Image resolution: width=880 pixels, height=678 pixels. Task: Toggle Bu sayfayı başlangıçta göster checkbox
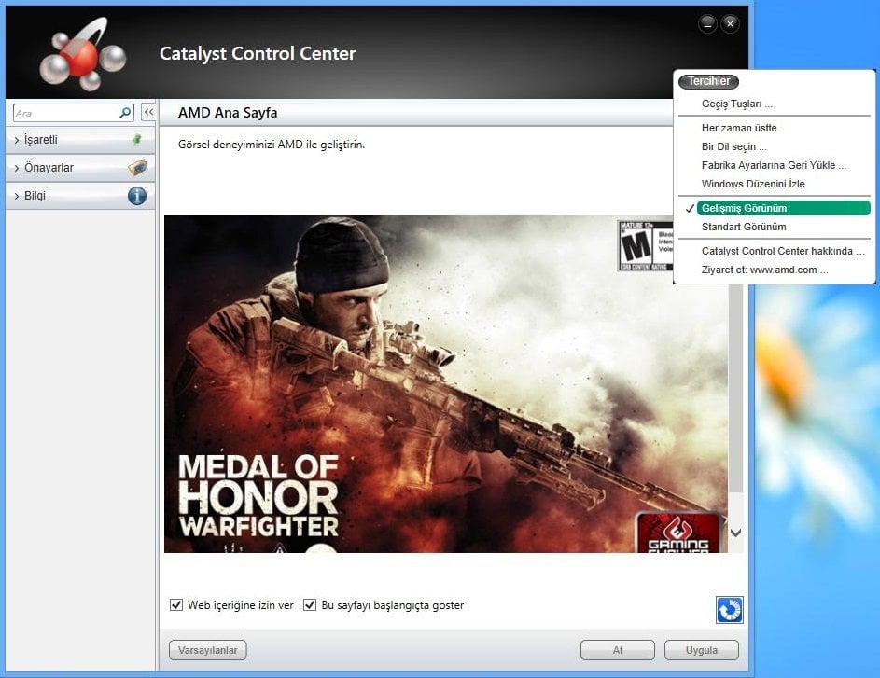coord(309,604)
